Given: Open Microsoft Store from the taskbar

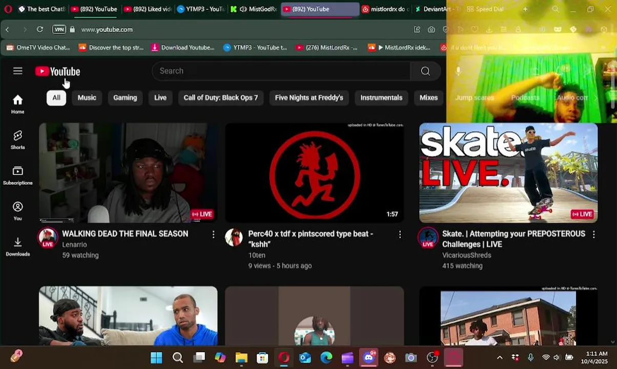Looking at the screenshot, I should (x=262, y=357).
